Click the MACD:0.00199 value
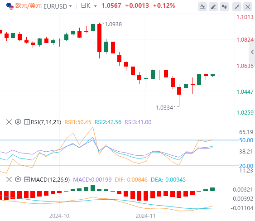This screenshot has height=221, width=255. (92, 180)
